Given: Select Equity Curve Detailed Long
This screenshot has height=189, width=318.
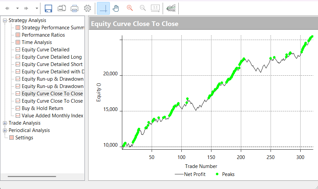Looking at the screenshot, I should coord(52,57).
